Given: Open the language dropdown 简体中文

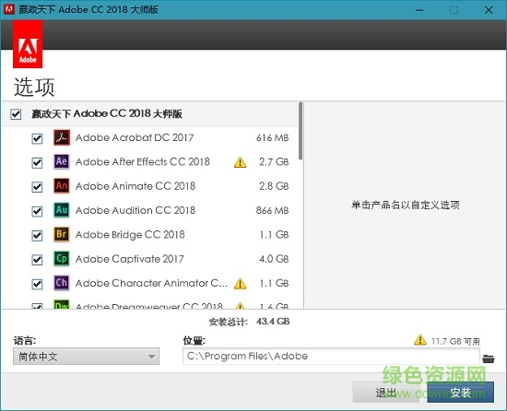Looking at the screenshot, I should coord(86,357).
